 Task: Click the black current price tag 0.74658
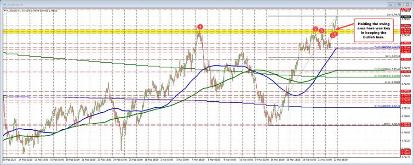click(x=406, y=16)
